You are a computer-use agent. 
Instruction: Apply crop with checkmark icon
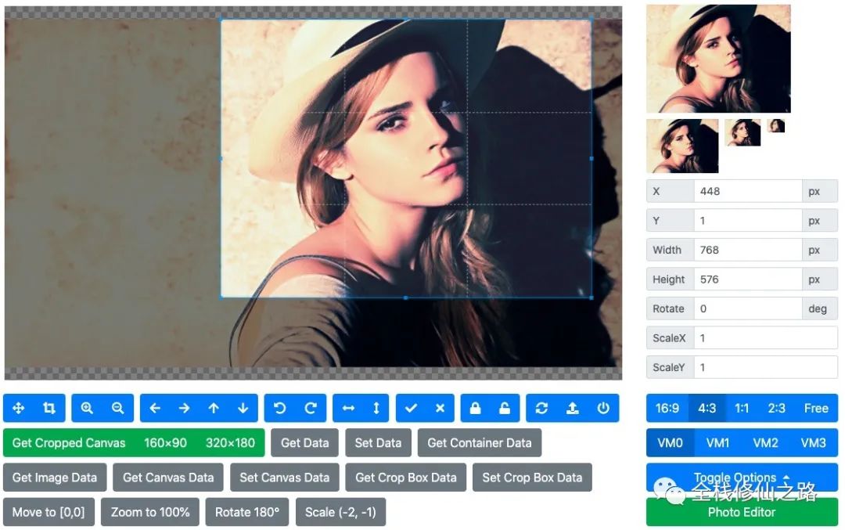tap(412, 408)
